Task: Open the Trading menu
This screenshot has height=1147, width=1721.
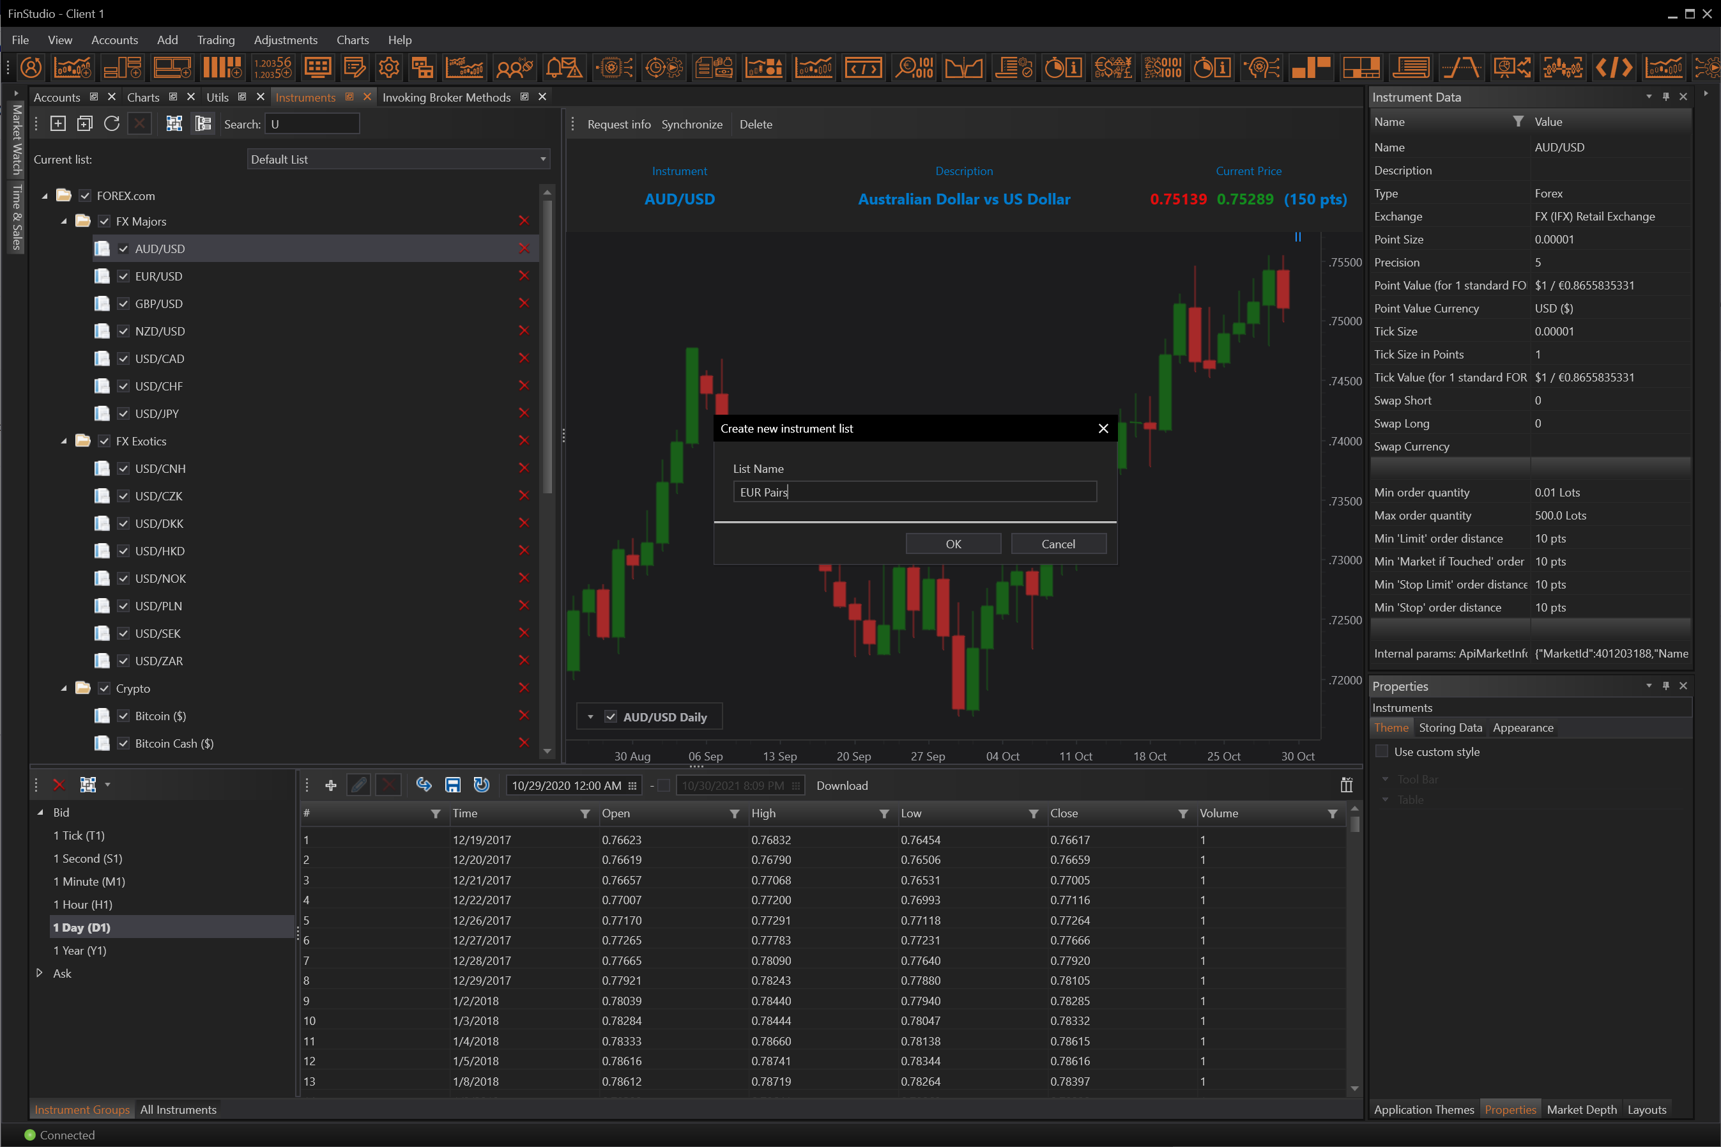Action: click(x=216, y=40)
